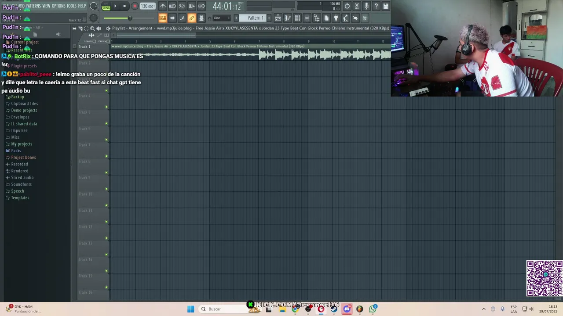Open the Line snap dropdown
The width and height of the screenshot is (563, 316).
click(x=222, y=18)
